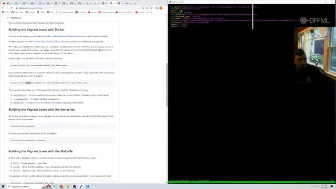336x189 pixels.
Task: Click heading Building the Vagrant boxes with the box script
Action: [x=41, y=110]
